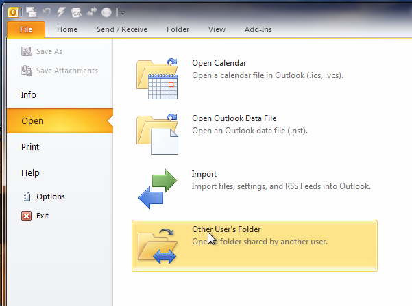Click 'Open an Outlook data file (.pst).' text

[250, 131]
